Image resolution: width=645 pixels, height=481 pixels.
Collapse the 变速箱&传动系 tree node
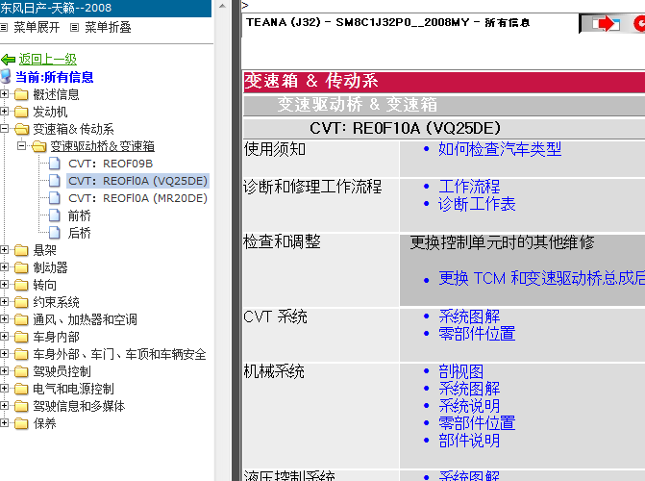4,129
